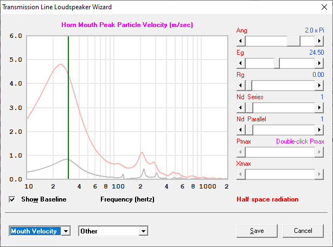Click the Half space radiation label
This screenshot has width=333, height=247.
click(267, 199)
